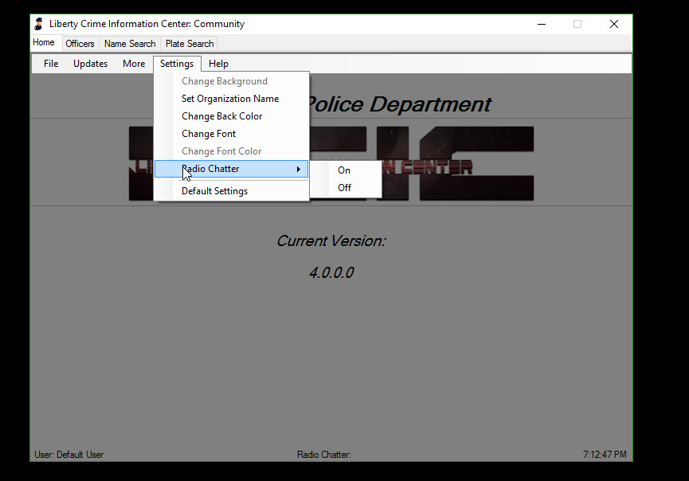The width and height of the screenshot is (689, 481).
Task: Click the Default User status text
Action: [x=69, y=455]
